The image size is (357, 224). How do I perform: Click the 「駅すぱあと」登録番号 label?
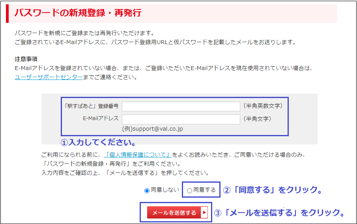pos(91,106)
